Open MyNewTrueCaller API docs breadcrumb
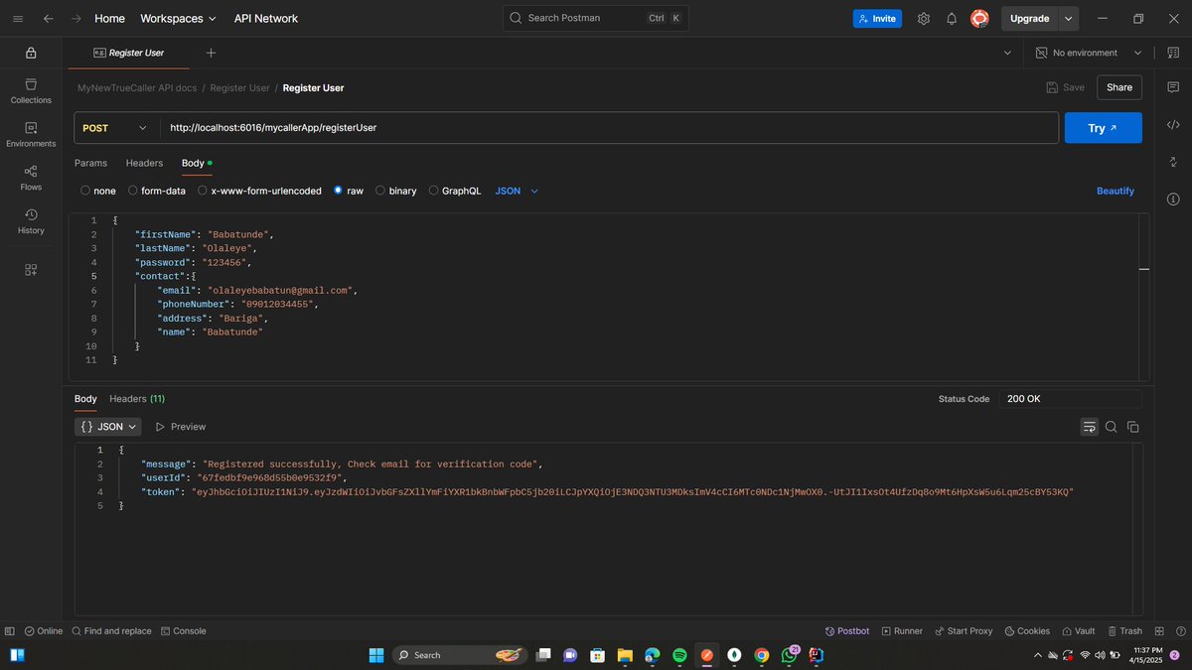 (137, 87)
